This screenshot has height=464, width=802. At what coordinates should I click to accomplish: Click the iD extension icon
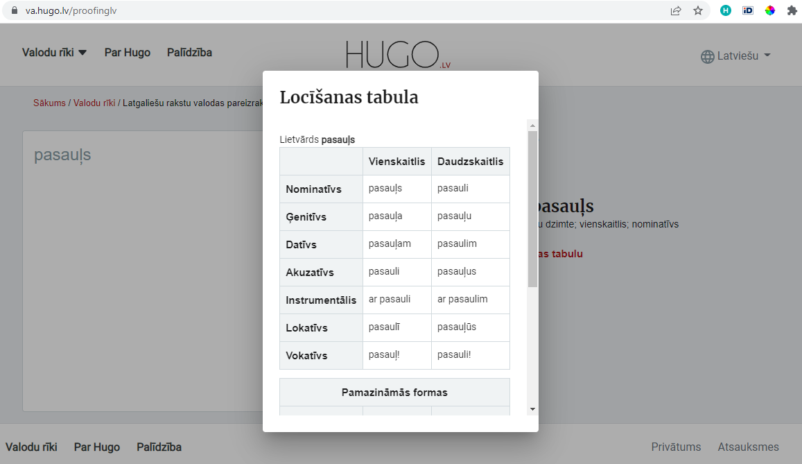point(747,10)
